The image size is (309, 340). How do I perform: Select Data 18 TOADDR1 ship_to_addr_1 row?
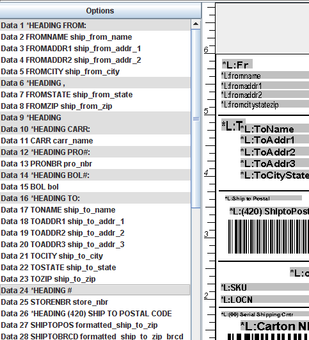95,221
